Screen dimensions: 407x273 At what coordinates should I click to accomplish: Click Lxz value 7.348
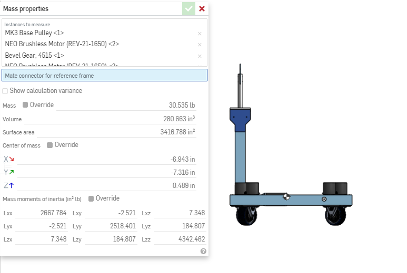coord(197,213)
